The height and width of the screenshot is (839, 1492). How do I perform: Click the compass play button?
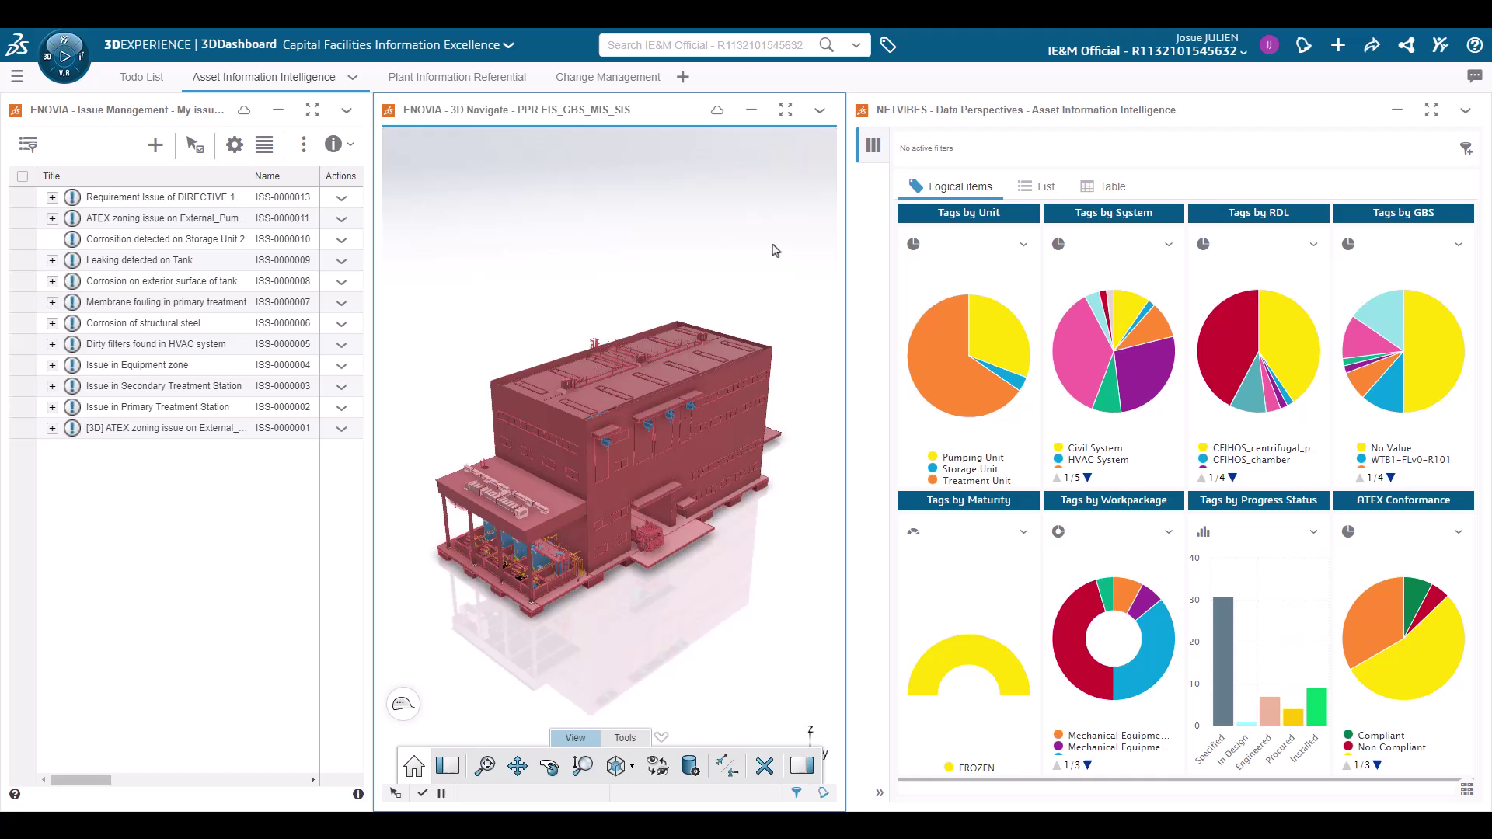pyautogui.click(x=65, y=56)
